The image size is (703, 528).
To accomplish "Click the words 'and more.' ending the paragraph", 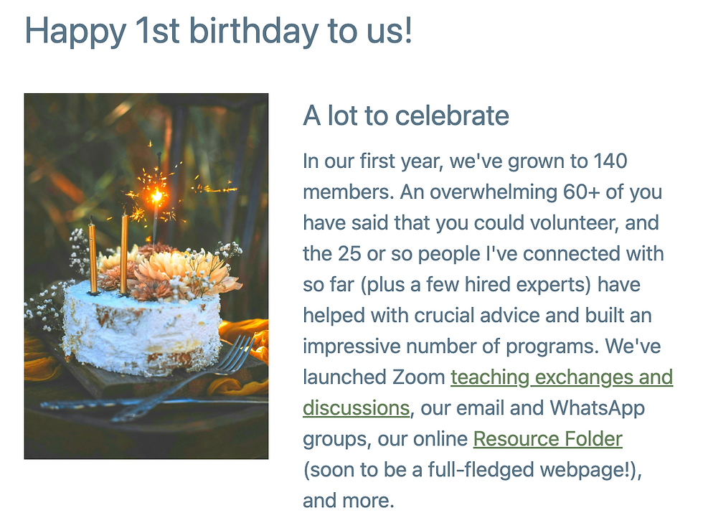I will (349, 501).
